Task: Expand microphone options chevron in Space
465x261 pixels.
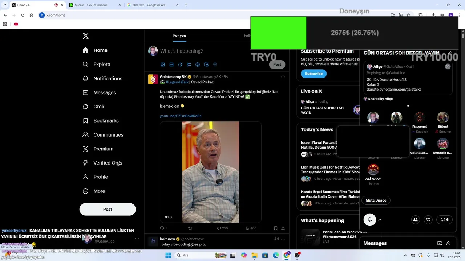Action: 380,220
